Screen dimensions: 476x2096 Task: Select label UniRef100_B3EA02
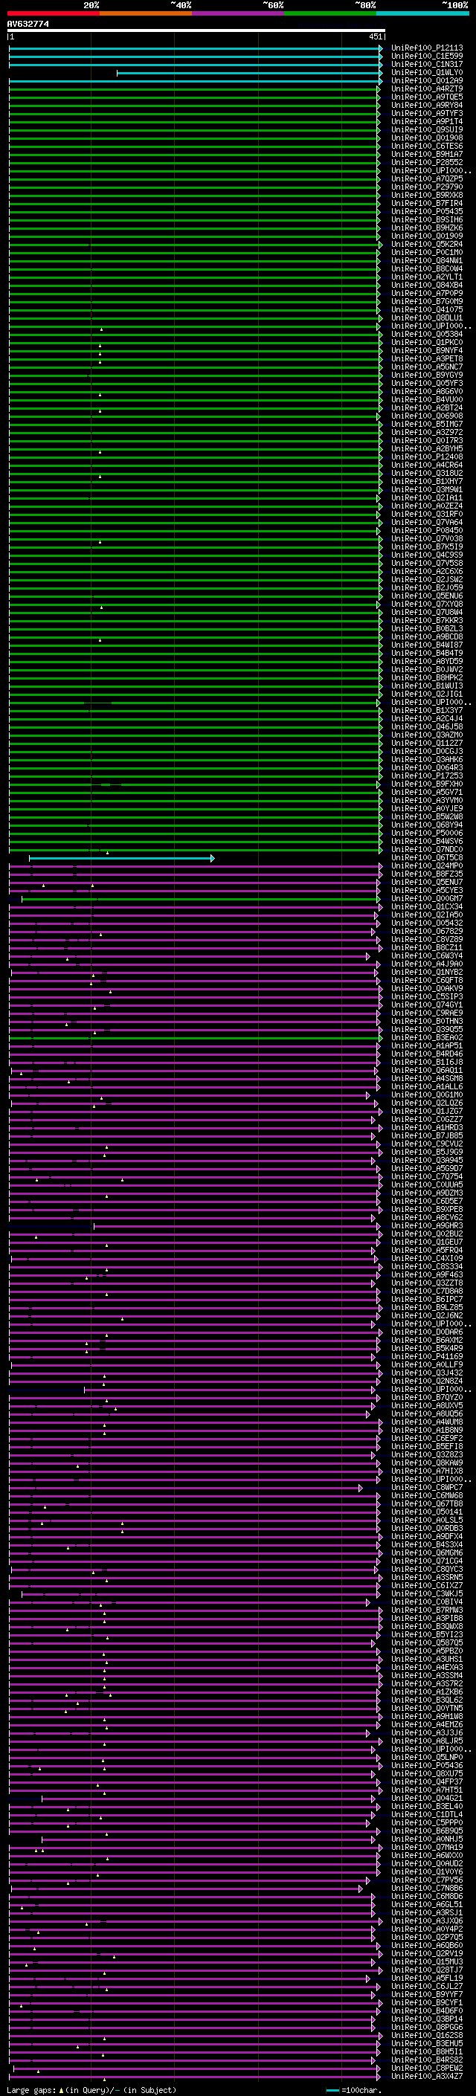click(x=427, y=1037)
